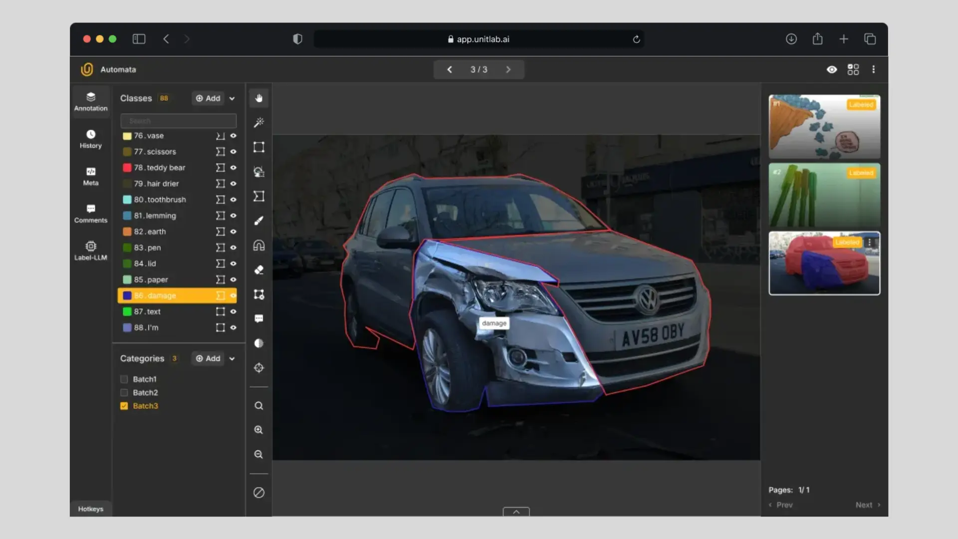The height and width of the screenshot is (539, 958).
Task: Uncheck the Batch3 category checkbox
Action: point(124,406)
